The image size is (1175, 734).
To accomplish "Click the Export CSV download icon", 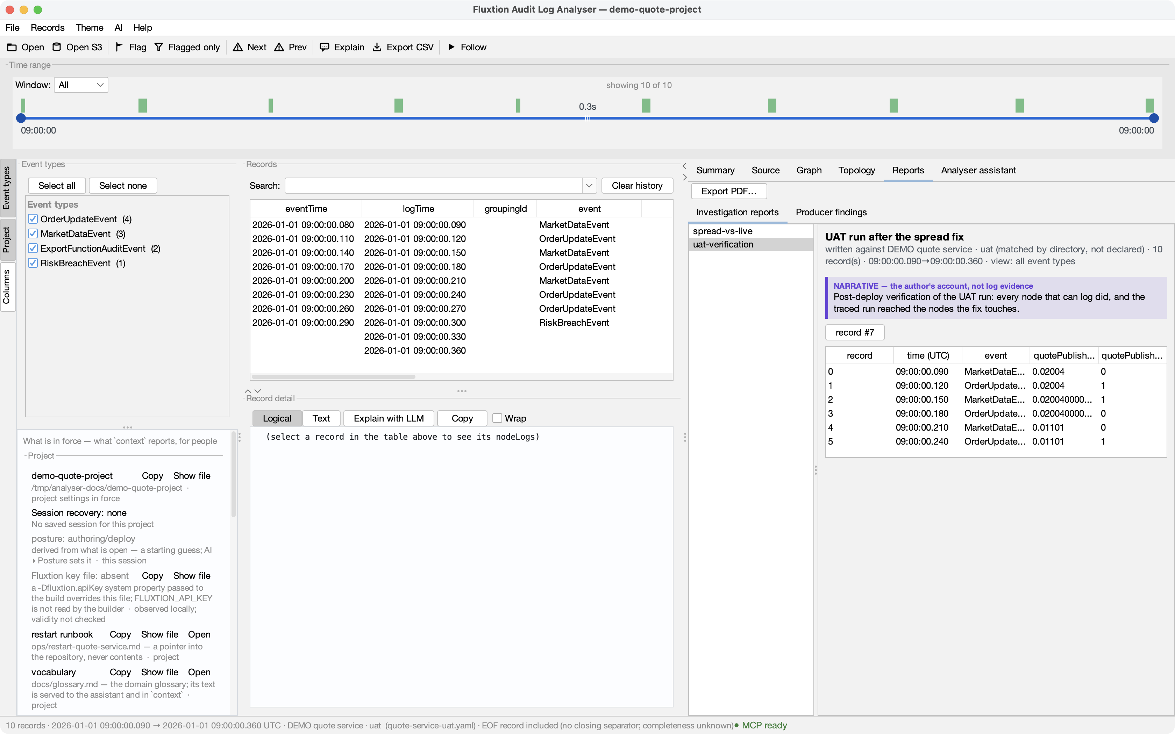I will tap(377, 47).
